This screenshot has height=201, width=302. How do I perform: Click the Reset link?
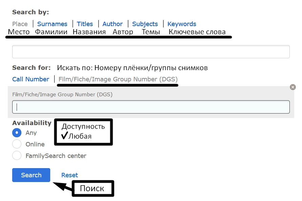[69, 175]
